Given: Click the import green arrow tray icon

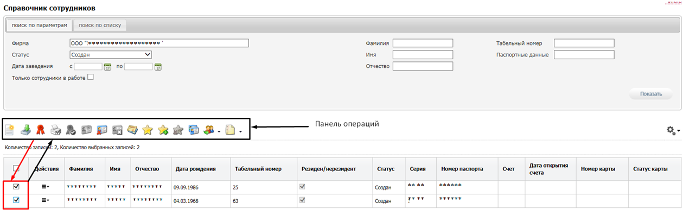Looking at the screenshot, I should (x=25, y=130).
